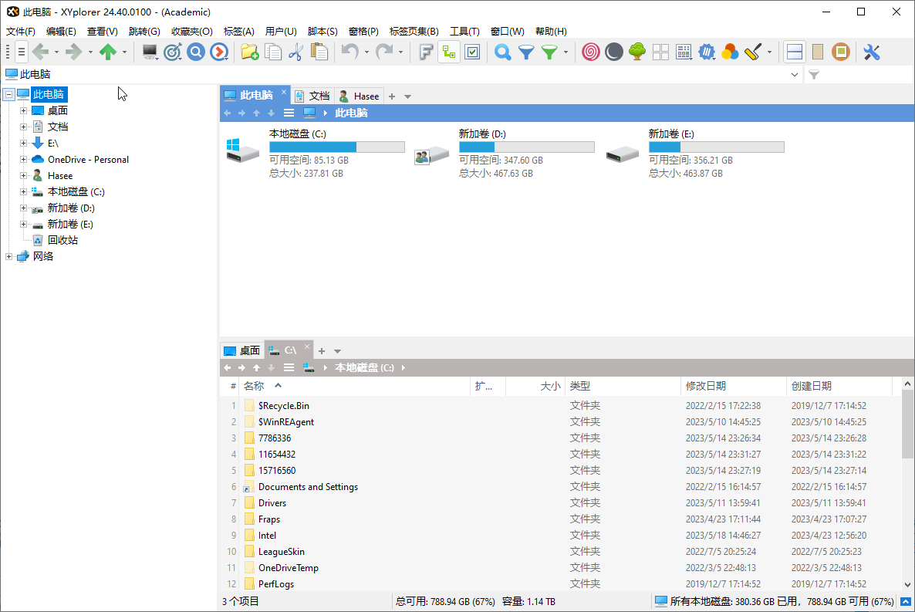915x612 pixels.
Task: Open the drives monitor icon in toolbar
Action: pyautogui.click(x=150, y=52)
